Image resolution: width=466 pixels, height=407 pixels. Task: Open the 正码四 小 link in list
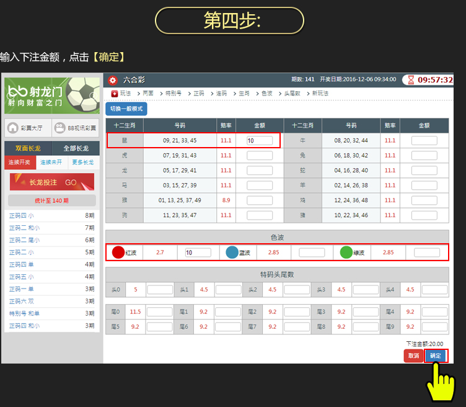click(x=22, y=216)
